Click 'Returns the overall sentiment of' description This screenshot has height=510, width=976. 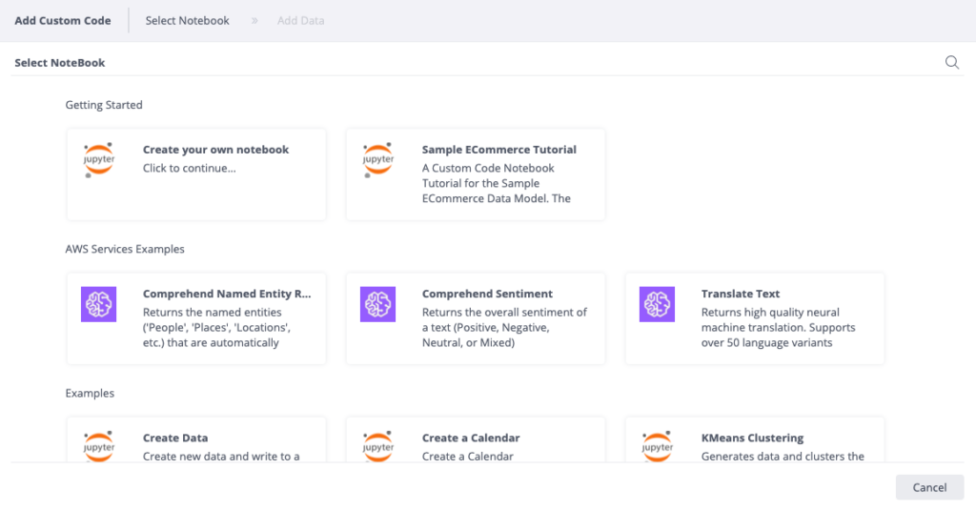[505, 312]
